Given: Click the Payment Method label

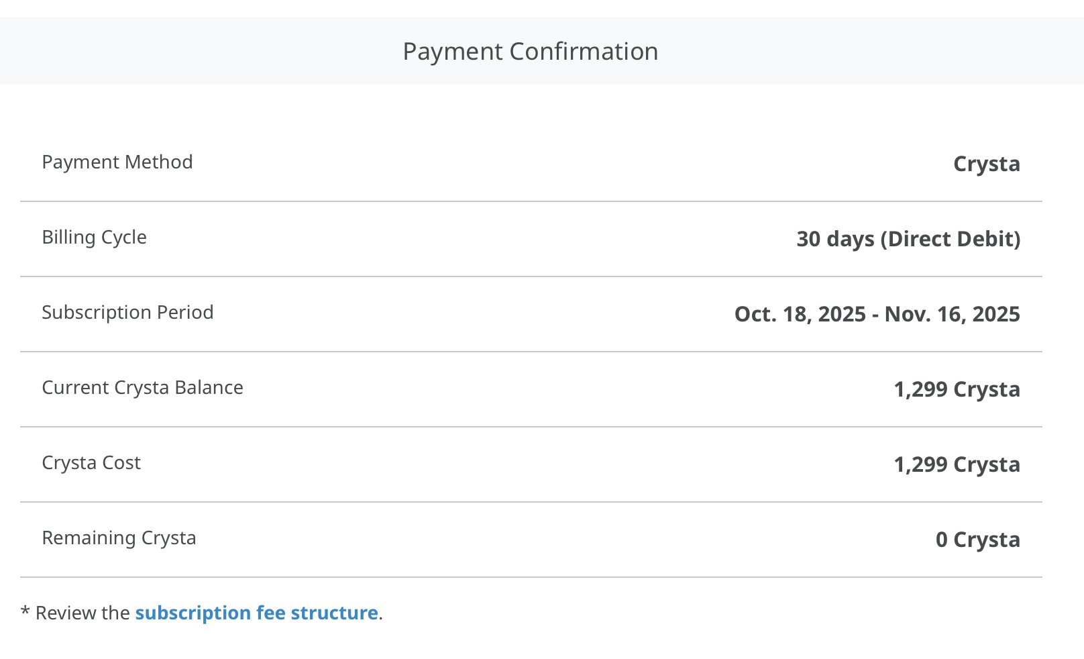Looking at the screenshot, I should click(x=117, y=162).
